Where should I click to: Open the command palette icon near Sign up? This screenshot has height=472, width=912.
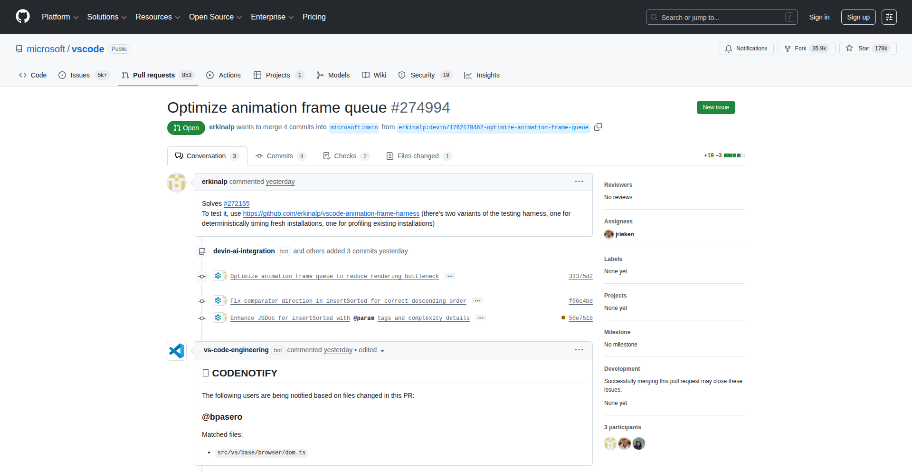point(889,17)
